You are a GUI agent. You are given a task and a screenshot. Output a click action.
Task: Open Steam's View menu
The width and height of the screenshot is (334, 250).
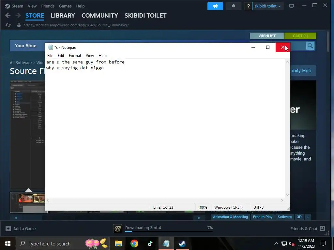pos(32,6)
